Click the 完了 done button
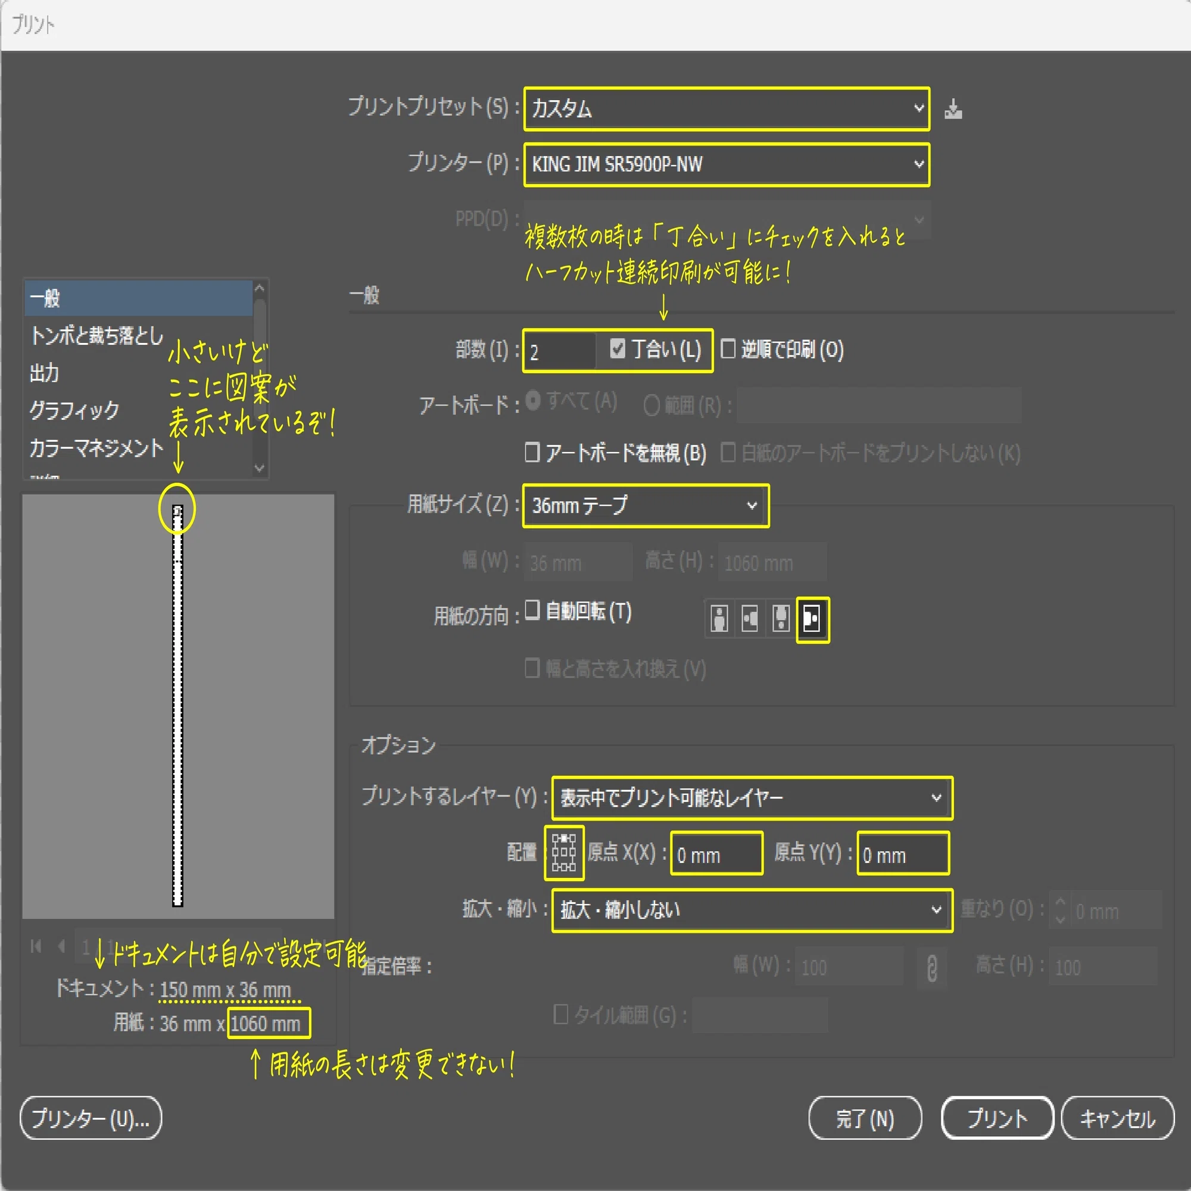The height and width of the screenshot is (1191, 1191). (x=865, y=1118)
